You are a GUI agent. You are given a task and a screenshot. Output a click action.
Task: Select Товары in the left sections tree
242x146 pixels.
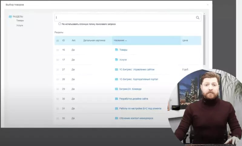20,20
